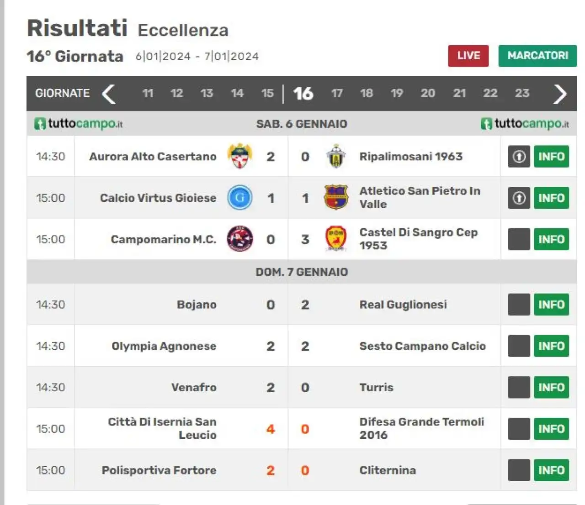Viewport: 585px width, 505px height.
Task: Click the dark square icon in Bojano row
Action: point(519,305)
